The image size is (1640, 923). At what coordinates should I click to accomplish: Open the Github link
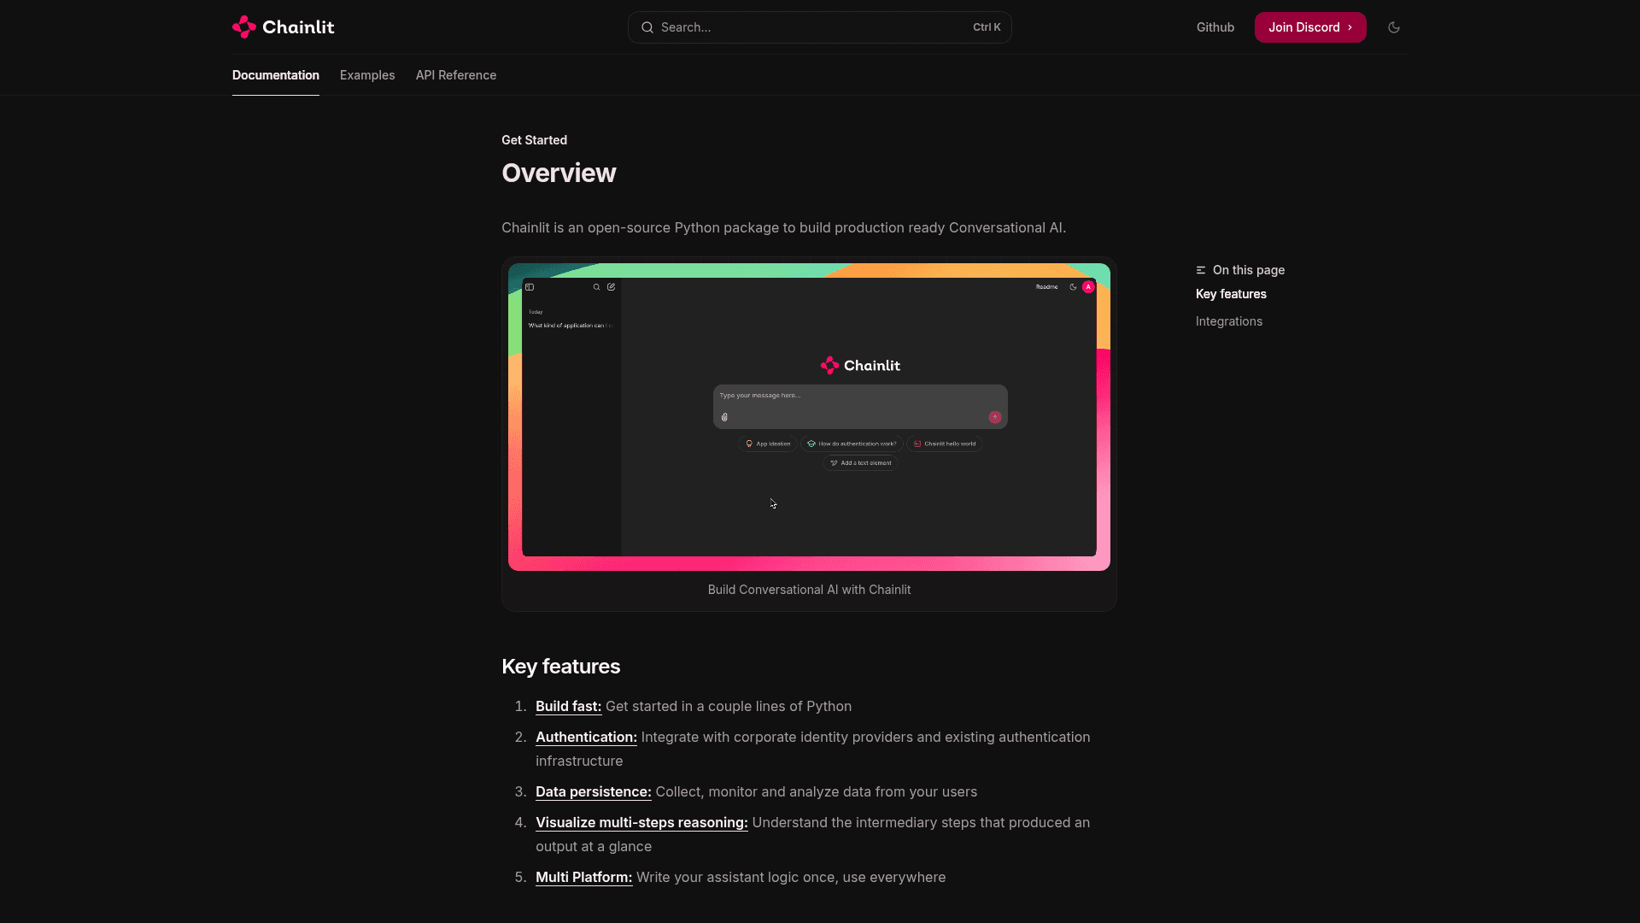pos(1215,27)
